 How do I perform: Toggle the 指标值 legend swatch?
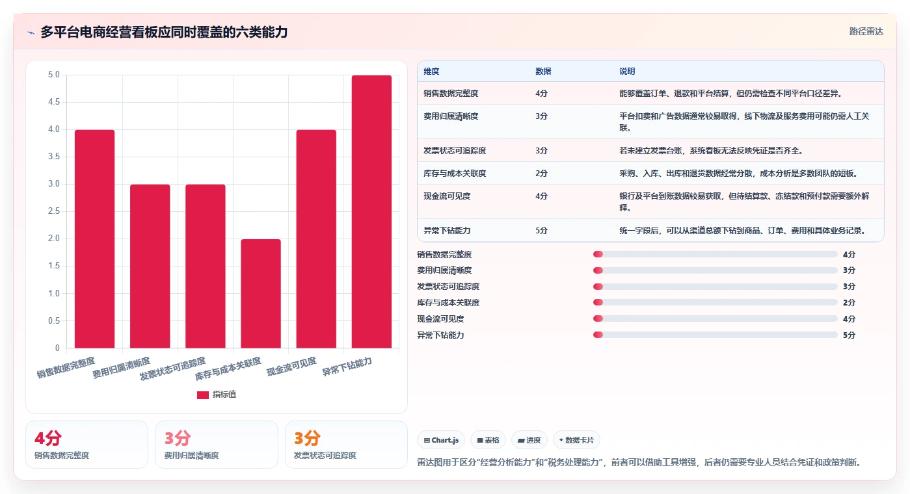[x=203, y=395]
